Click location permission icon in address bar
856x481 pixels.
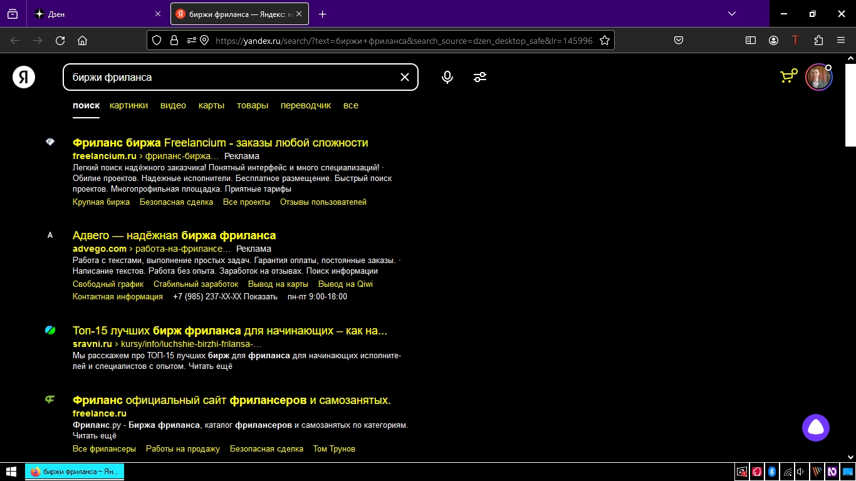pyautogui.click(x=204, y=40)
